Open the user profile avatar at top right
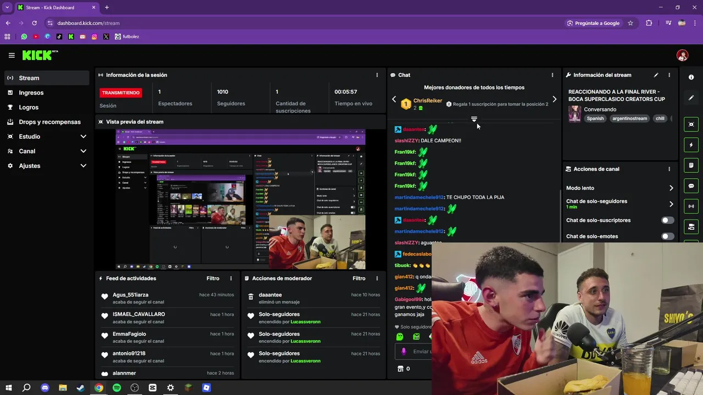 point(682,55)
